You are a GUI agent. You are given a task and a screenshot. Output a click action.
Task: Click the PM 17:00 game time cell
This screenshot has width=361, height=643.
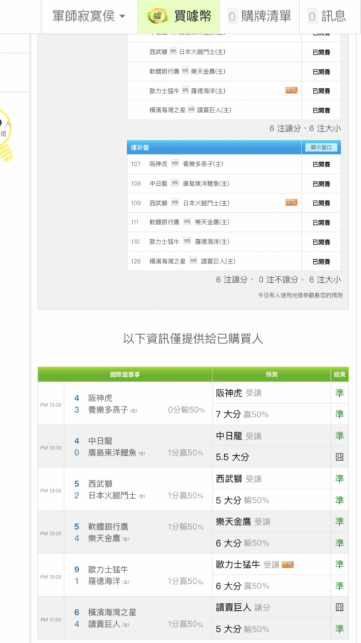[x=51, y=619]
